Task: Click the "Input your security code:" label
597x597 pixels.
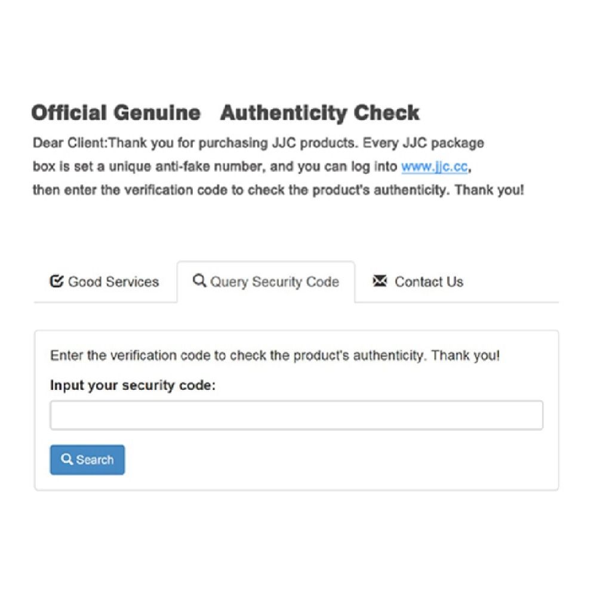Action: click(133, 386)
